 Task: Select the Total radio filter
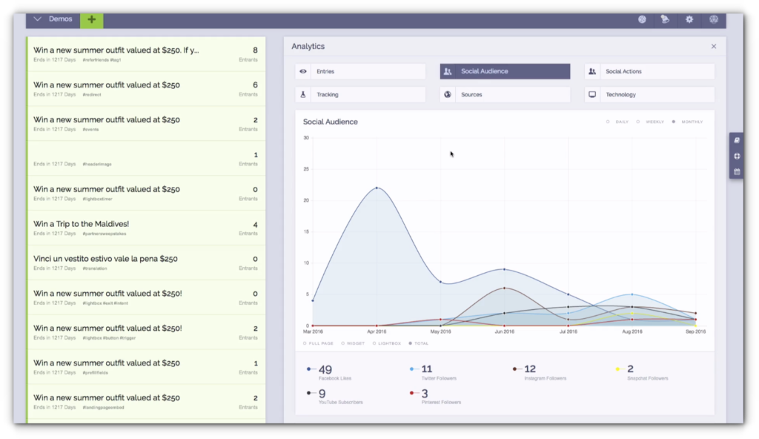[411, 343]
